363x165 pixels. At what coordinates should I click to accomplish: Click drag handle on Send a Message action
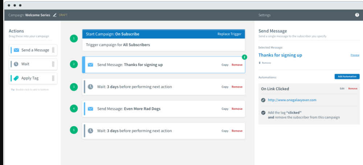pos(53,50)
